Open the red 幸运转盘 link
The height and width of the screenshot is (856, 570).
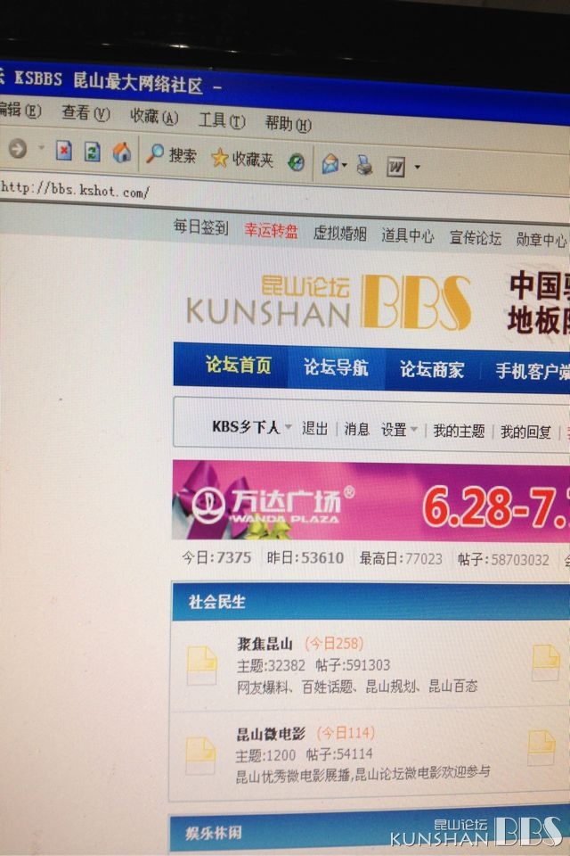pos(271,230)
